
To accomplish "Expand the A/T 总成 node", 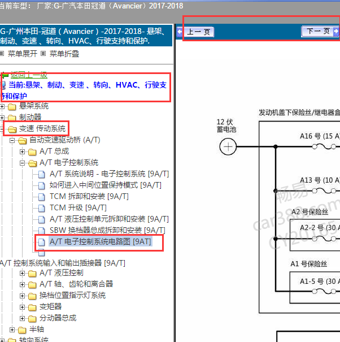I will (22, 151).
